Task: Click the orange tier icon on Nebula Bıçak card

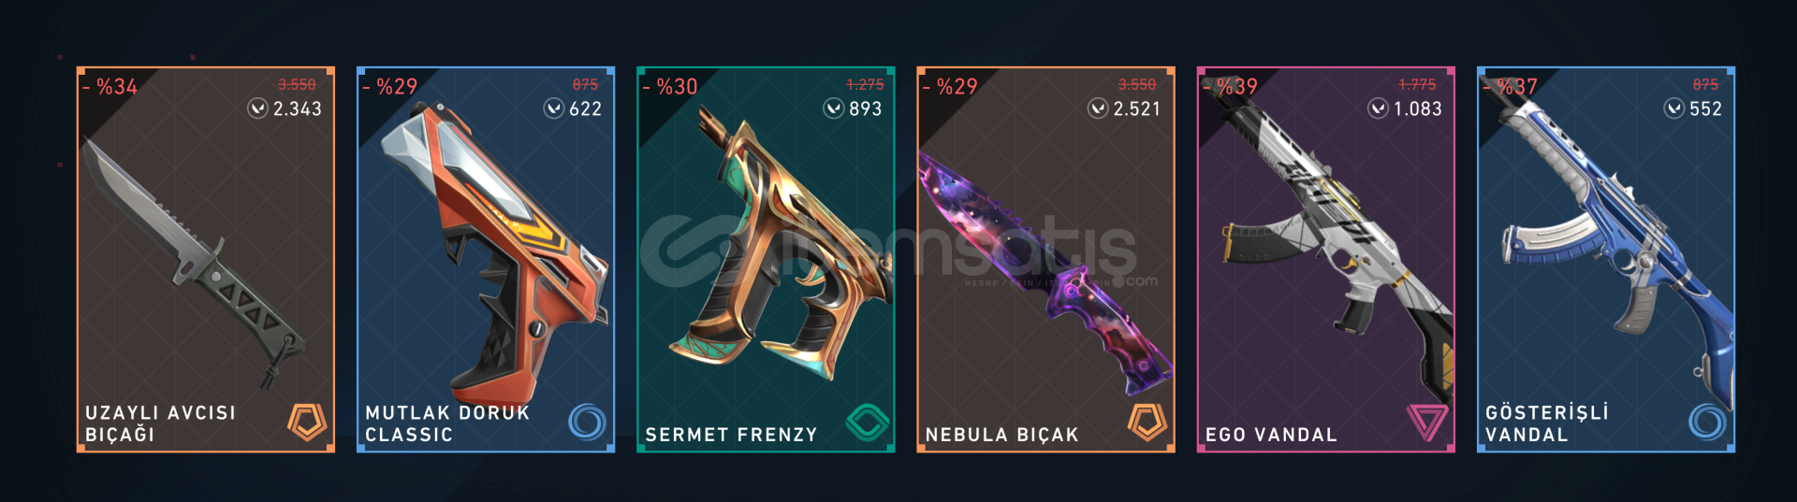Action: 1147,423
